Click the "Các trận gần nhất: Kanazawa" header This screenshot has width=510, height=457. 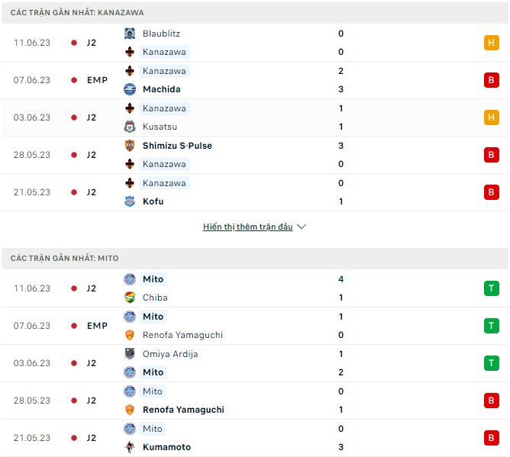77,13
